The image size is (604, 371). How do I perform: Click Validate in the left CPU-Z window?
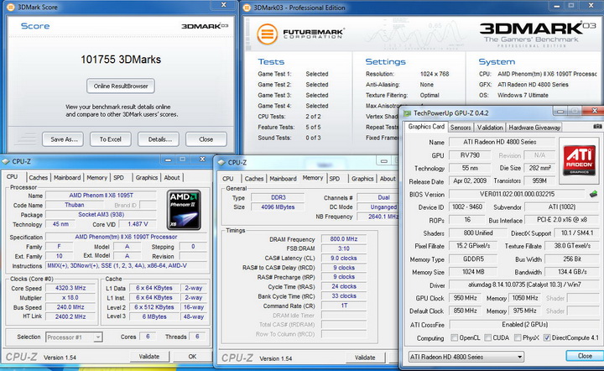click(149, 357)
